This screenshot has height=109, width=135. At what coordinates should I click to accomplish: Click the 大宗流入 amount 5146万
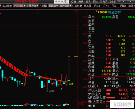tap(124, 94)
